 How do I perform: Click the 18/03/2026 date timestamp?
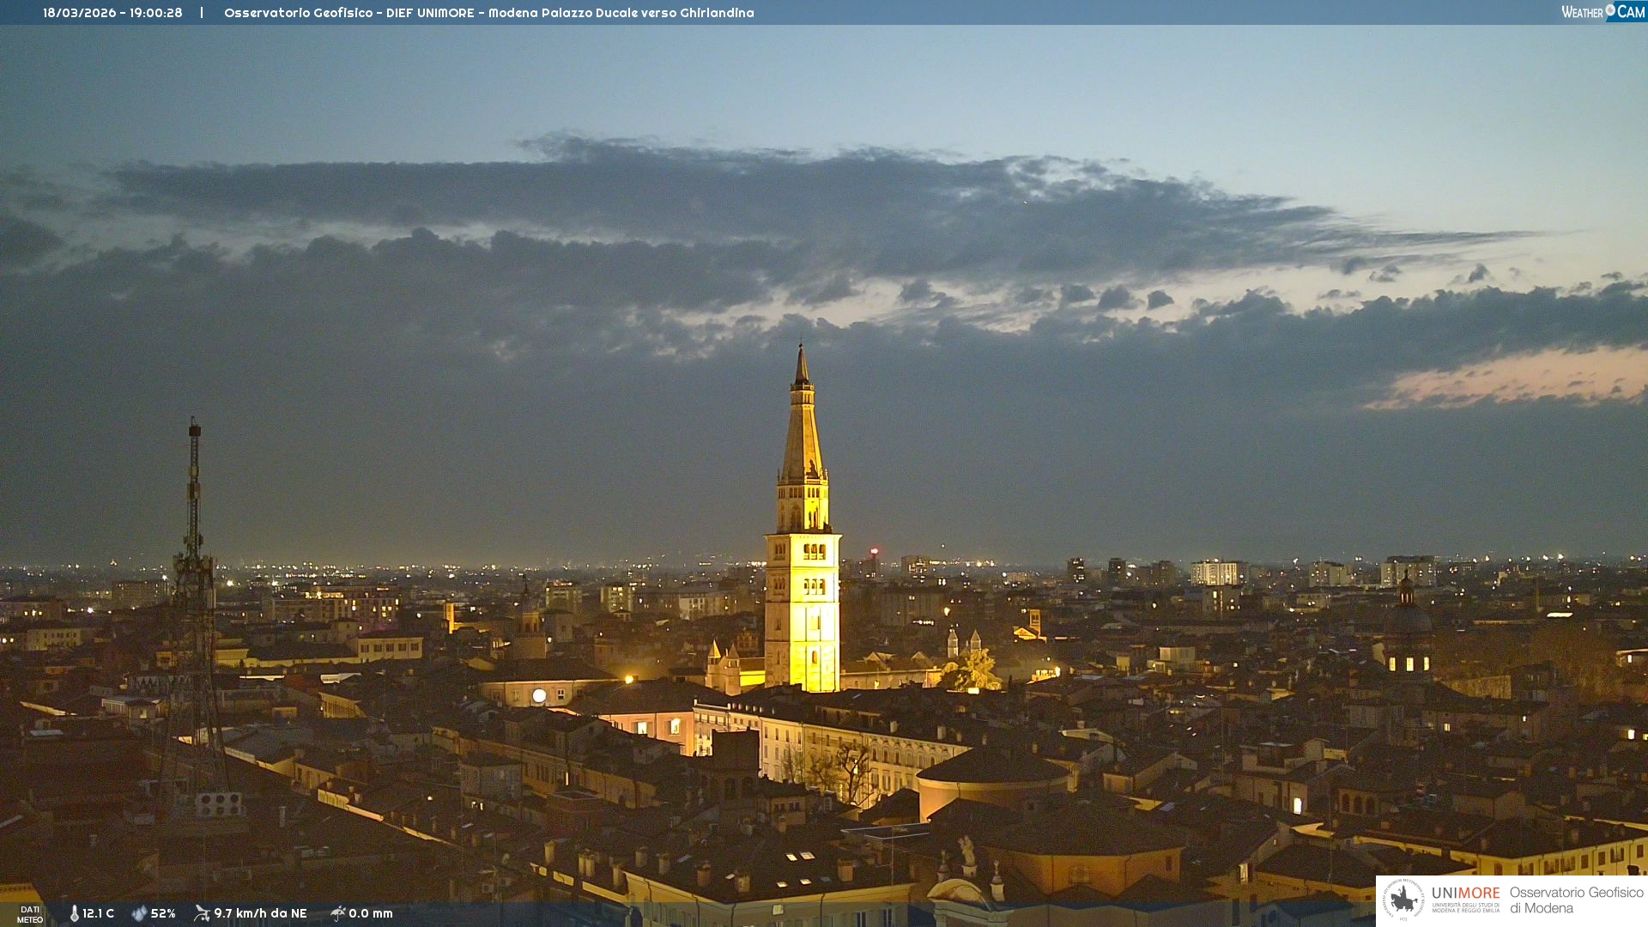80,13
